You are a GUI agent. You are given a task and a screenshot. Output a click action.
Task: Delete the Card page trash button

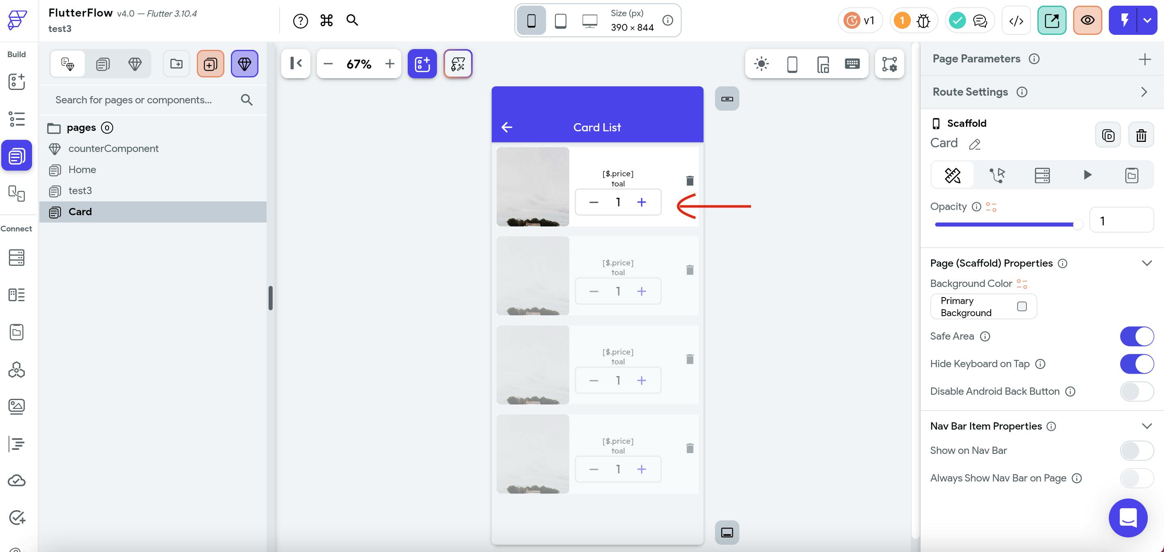tap(1140, 135)
